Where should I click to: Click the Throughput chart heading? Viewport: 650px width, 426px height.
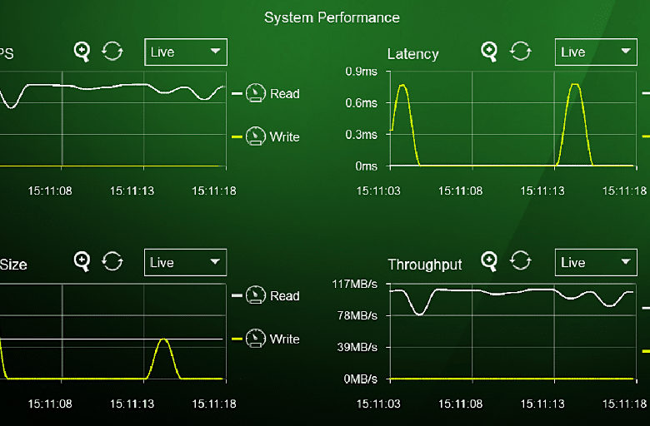(x=425, y=264)
